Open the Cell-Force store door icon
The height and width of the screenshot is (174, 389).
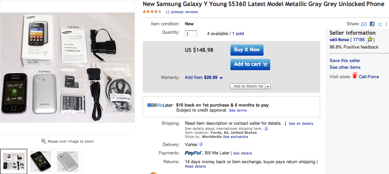point(355,76)
